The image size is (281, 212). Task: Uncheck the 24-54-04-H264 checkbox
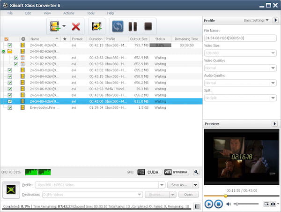(x=10, y=76)
